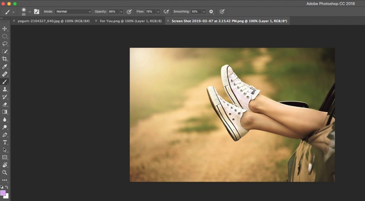Select the Hand tool
This screenshot has width=365, height=201.
click(5, 165)
